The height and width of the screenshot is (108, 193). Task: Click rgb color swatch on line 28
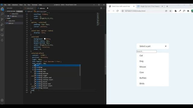[40, 18]
